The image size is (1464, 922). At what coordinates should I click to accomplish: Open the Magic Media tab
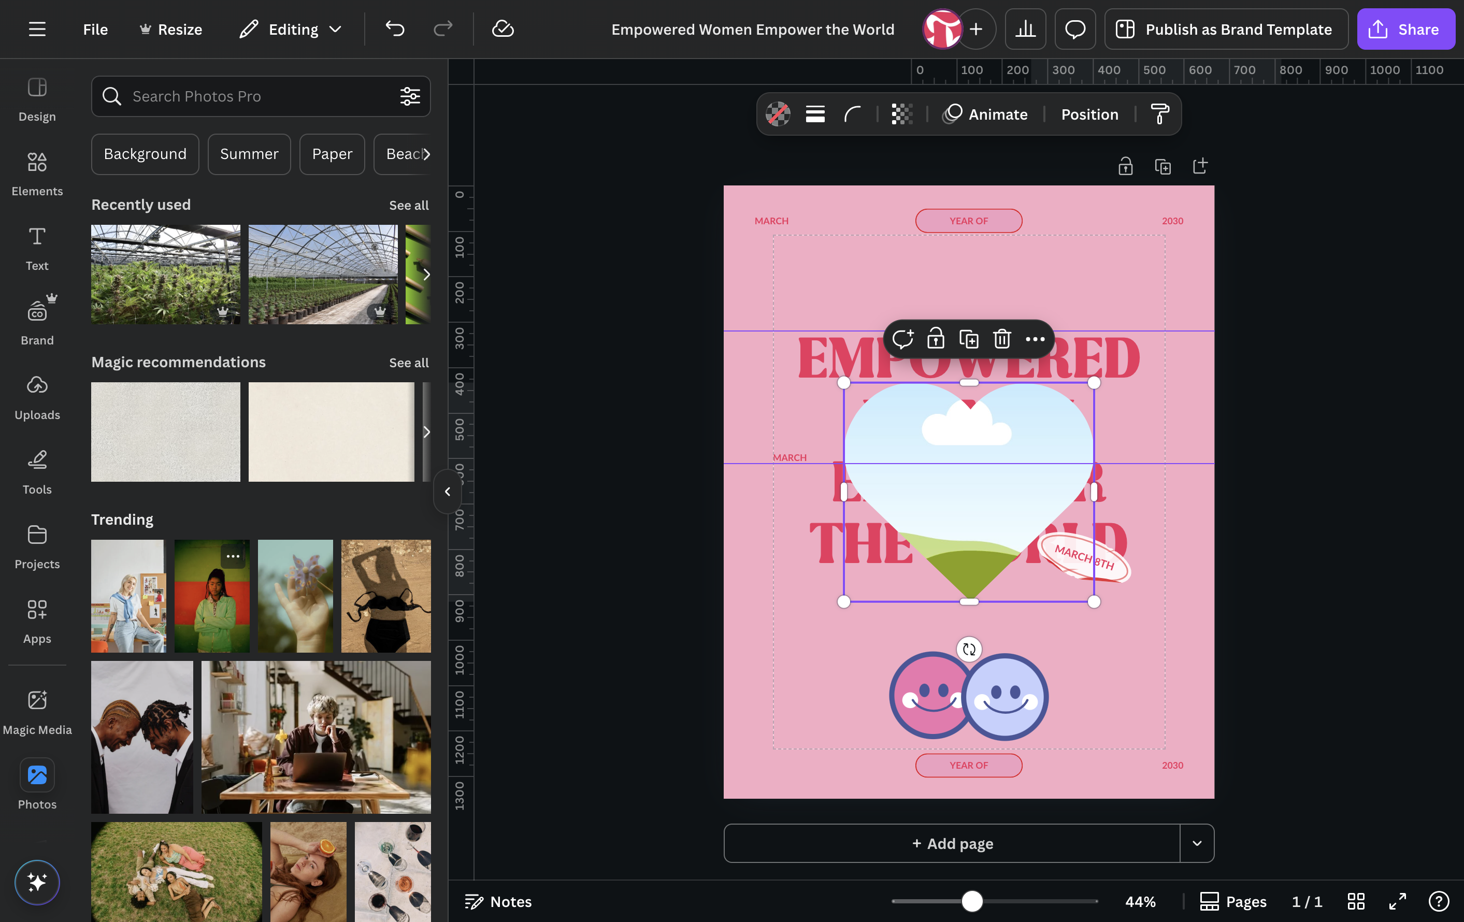(37, 712)
